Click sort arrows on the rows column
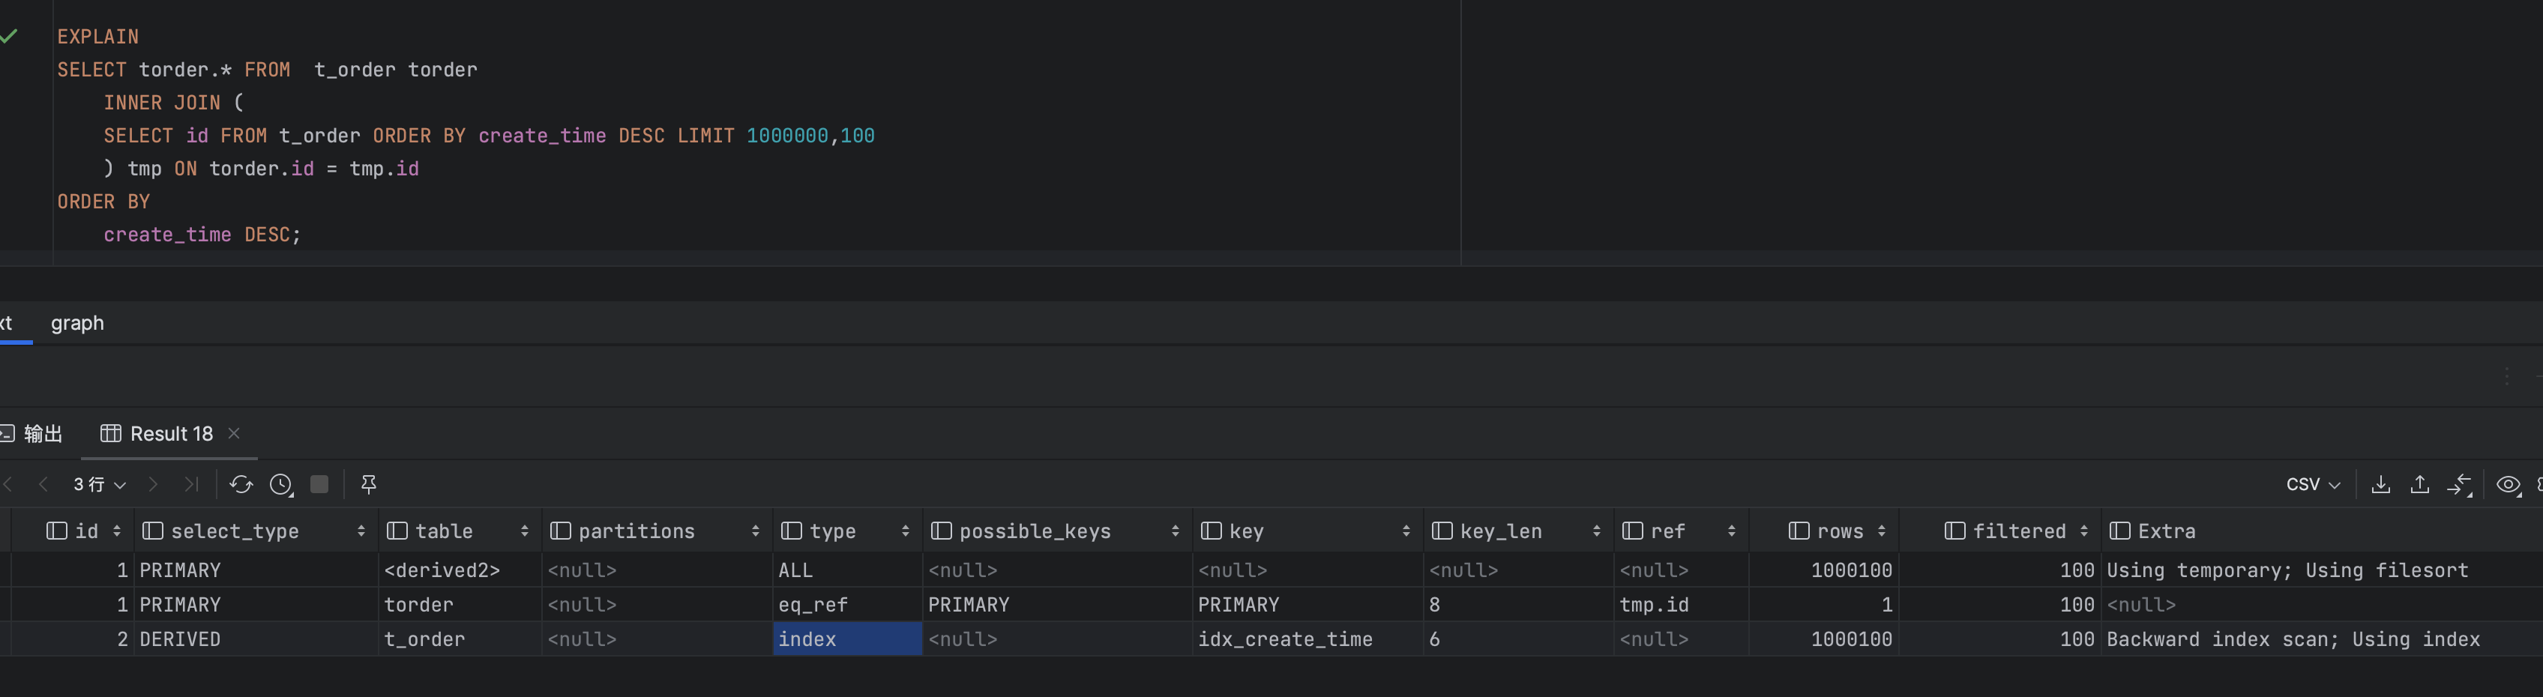The image size is (2543, 697). [1882, 531]
